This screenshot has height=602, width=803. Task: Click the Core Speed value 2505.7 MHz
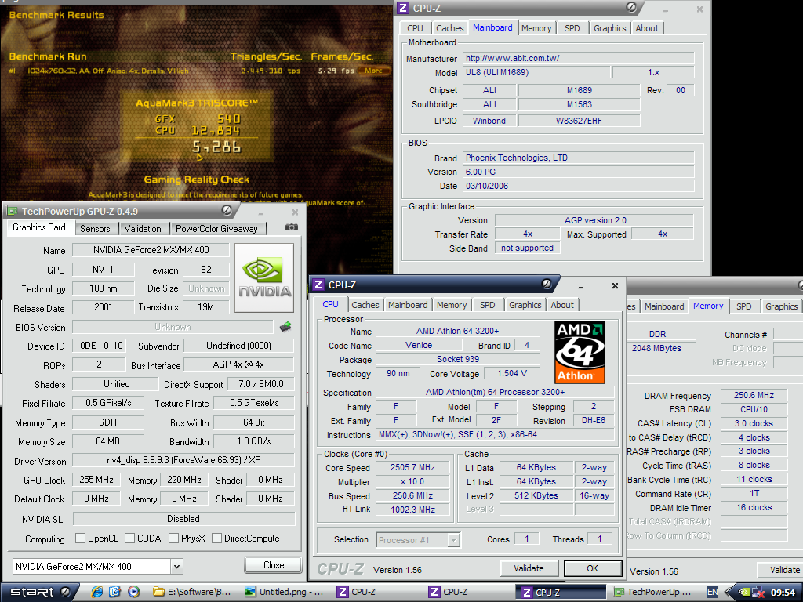click(412, 467)
